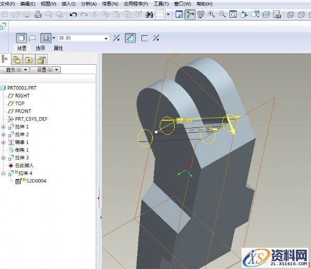
Task: Switch to the 选项 tab
Action: click(x=40, y=48)
